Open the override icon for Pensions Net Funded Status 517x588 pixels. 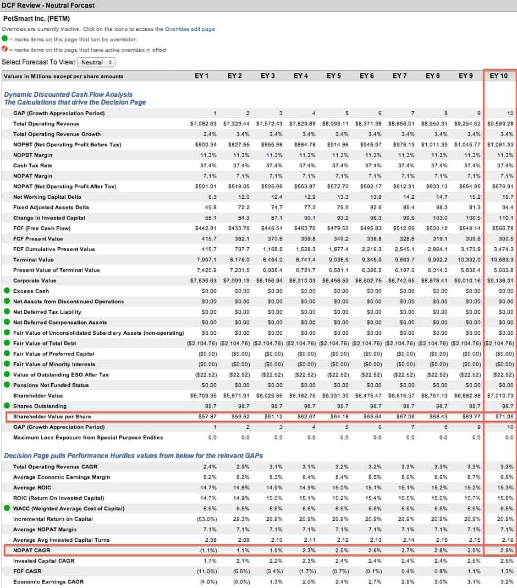point(5,385)
